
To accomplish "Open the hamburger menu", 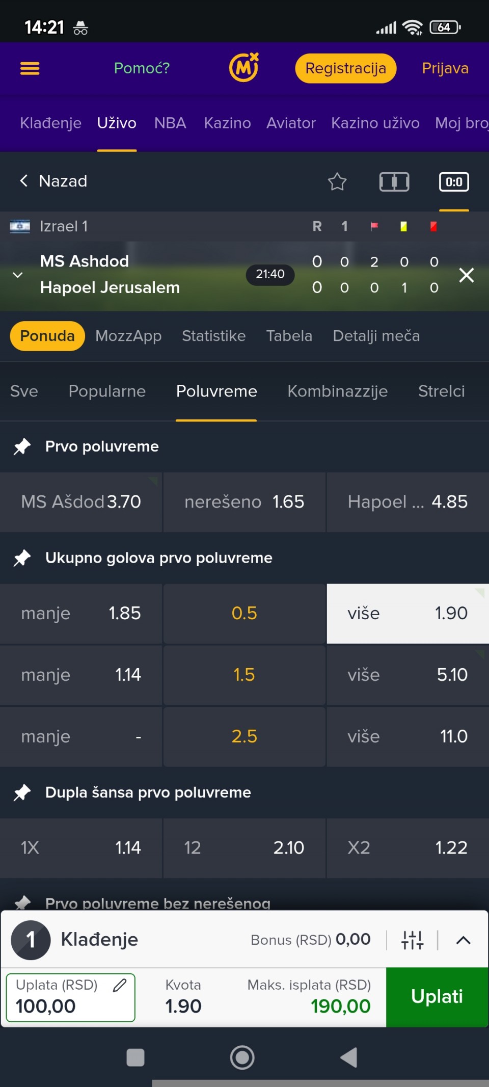I will click(30, 68).
